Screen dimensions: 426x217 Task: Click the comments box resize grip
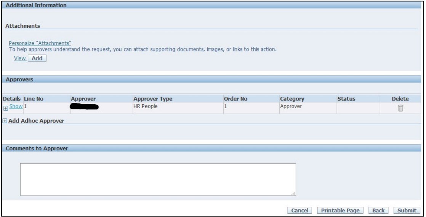pos(293,194)
